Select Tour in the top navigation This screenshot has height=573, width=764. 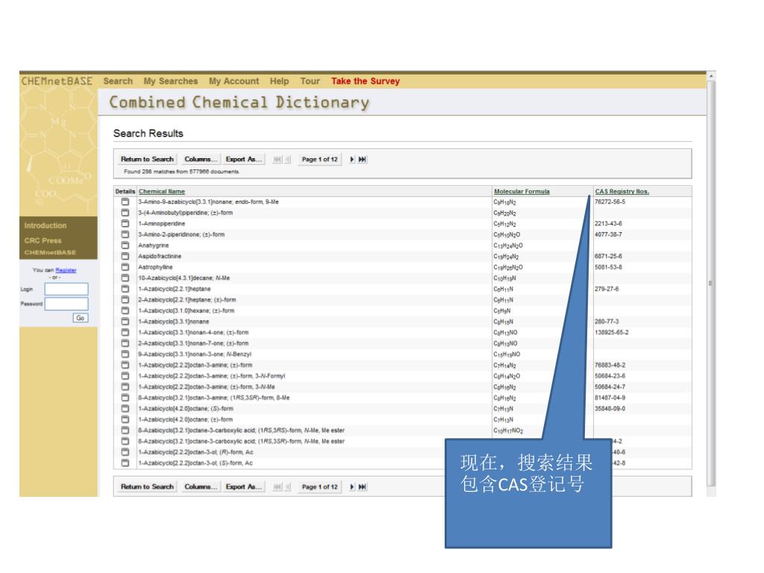point(310,81)
